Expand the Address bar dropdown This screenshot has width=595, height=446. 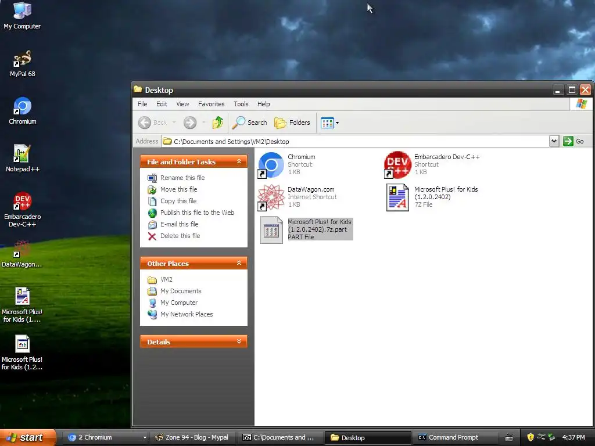(554, 142)
